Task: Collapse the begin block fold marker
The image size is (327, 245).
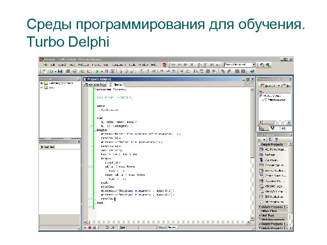Action: pos(95,130)
